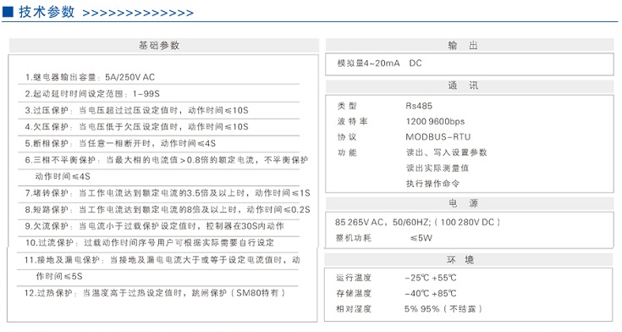This screenshot has width=622, height=332.
Task: Click the 运行温度 label
Action: (x=354, y=278)
